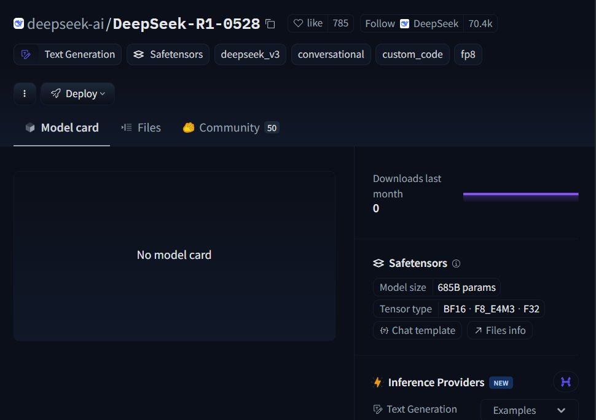Click the purple inference provider logo button
Screen dimensions: 596x420
pos(566,382)
